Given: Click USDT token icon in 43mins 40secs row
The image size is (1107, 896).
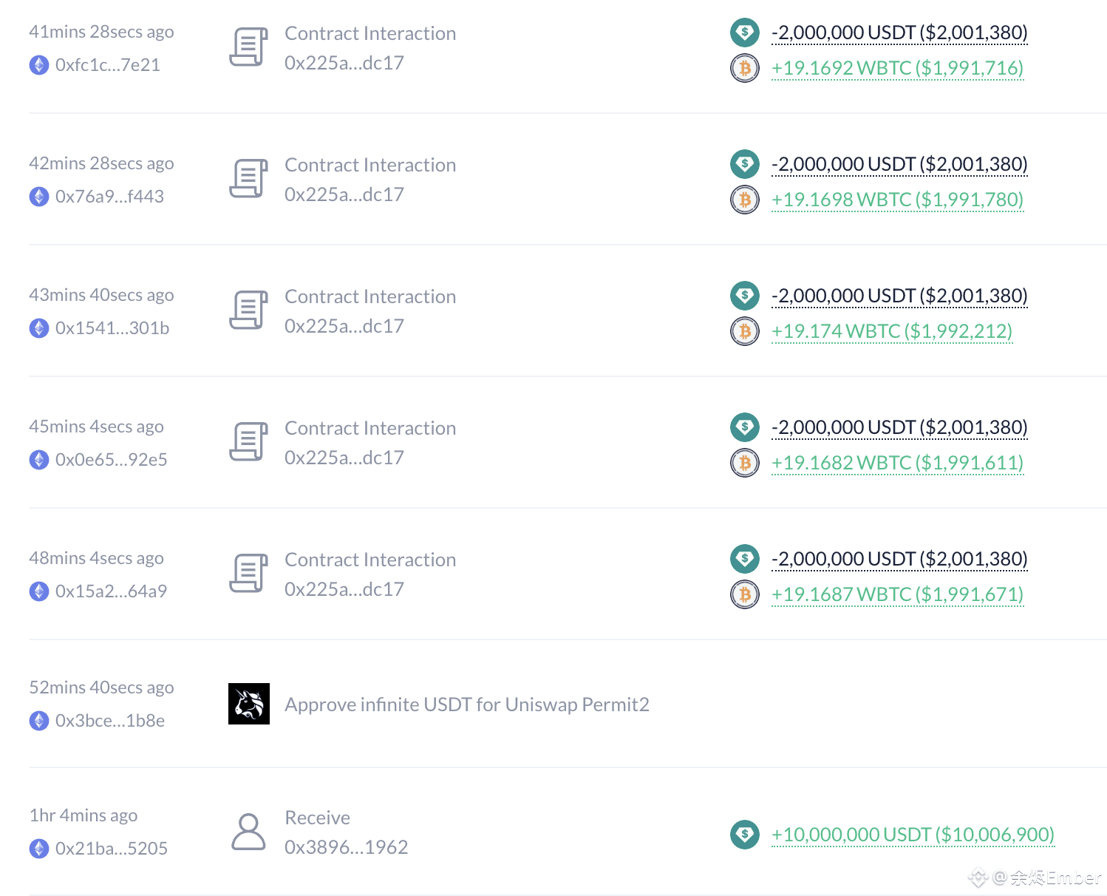Looking at the screenshot, I should coord(745,296).
